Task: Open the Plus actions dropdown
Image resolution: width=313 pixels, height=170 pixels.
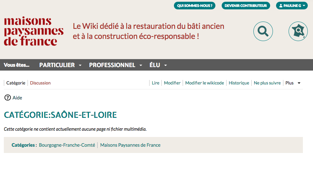Action: (x=293, y=83)
